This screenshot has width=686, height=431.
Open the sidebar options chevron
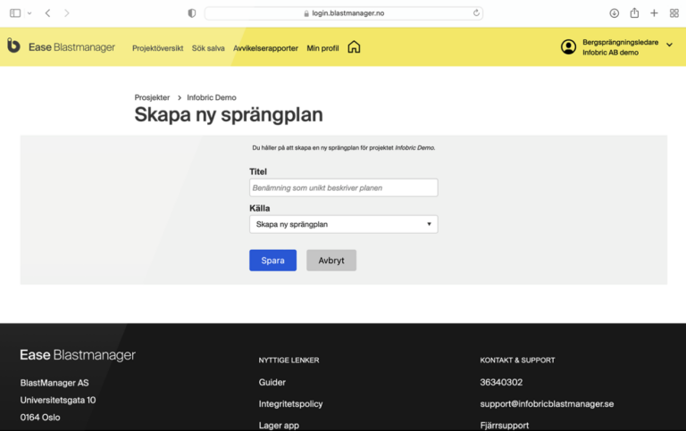[x=29, y=13]
